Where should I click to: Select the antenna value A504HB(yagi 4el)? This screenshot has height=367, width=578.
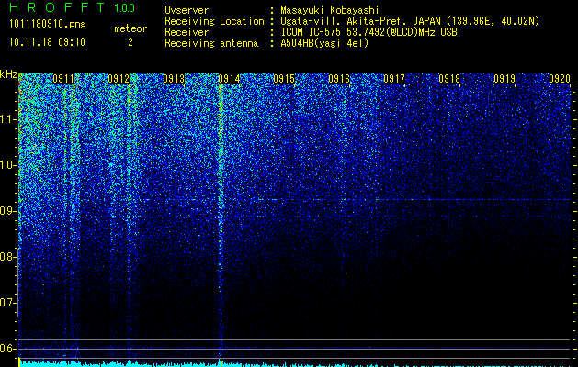click(324, 43)
